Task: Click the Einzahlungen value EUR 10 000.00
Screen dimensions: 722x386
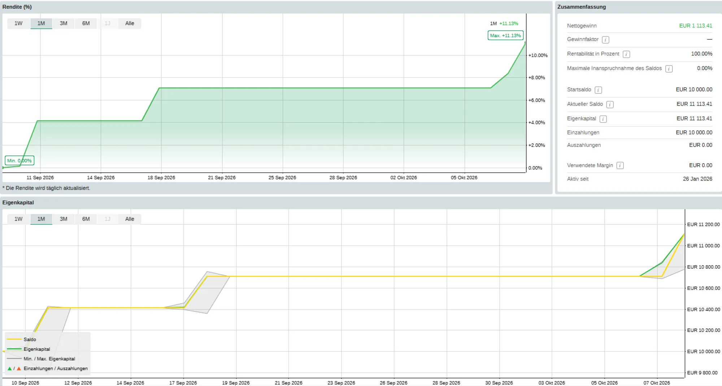Action: click(694, 133)
